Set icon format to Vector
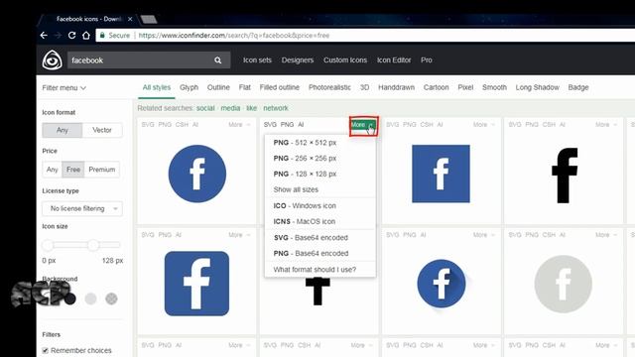 pyautogui.click(x=102, y=130)
